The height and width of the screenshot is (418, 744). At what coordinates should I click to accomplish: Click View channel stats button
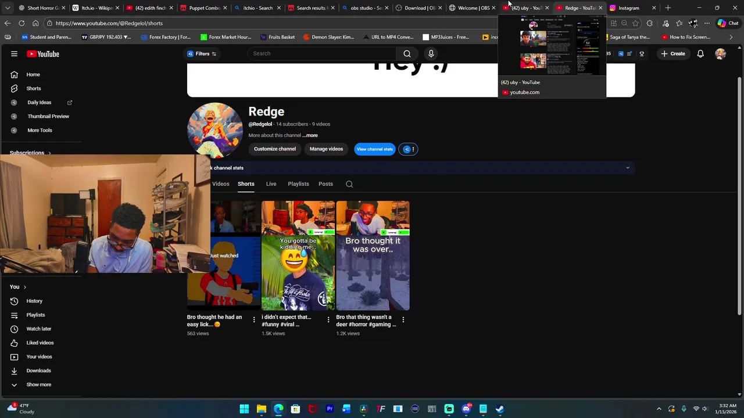click(374, 149)
